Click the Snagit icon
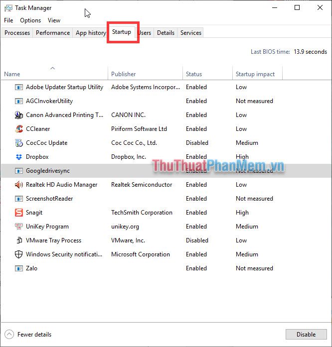The height and width of the screenshot is (347, 332). (x=19, y=213)
